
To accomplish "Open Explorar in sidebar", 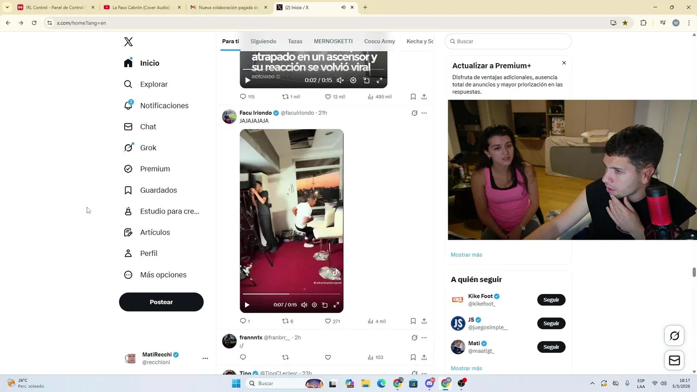I will click(x=146, y=84).
